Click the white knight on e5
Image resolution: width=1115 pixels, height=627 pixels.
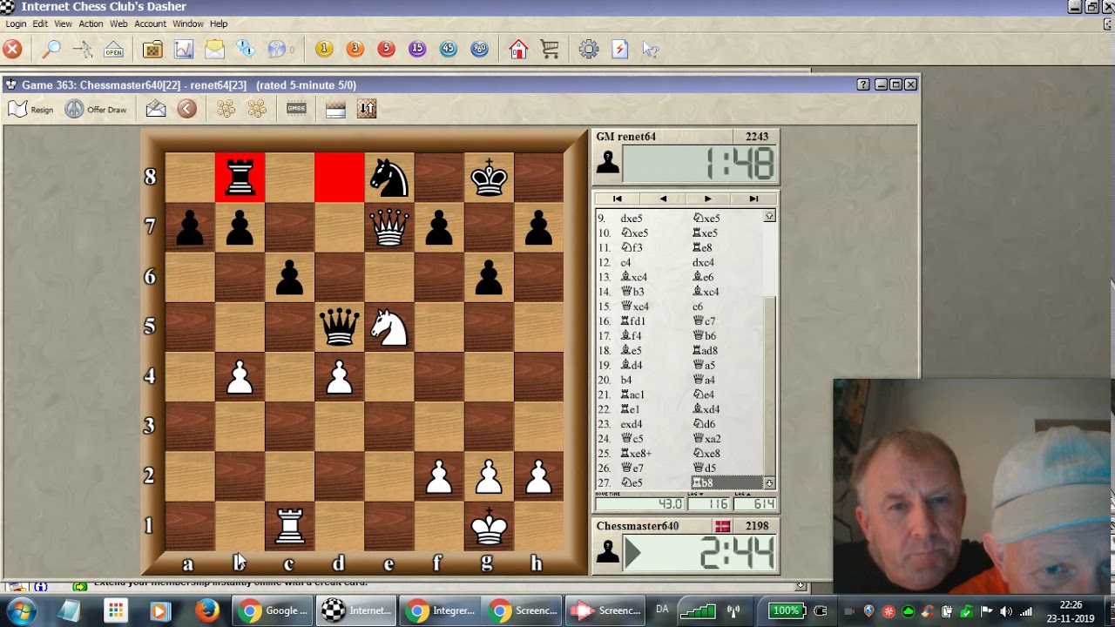pos(389,327)
